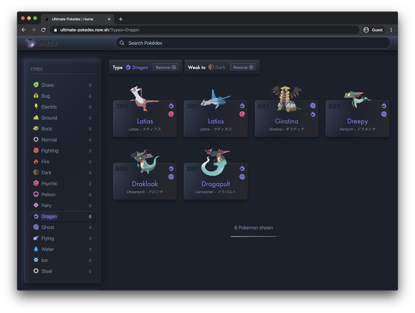Click the Latias sprite image

(x=144, y=99)
